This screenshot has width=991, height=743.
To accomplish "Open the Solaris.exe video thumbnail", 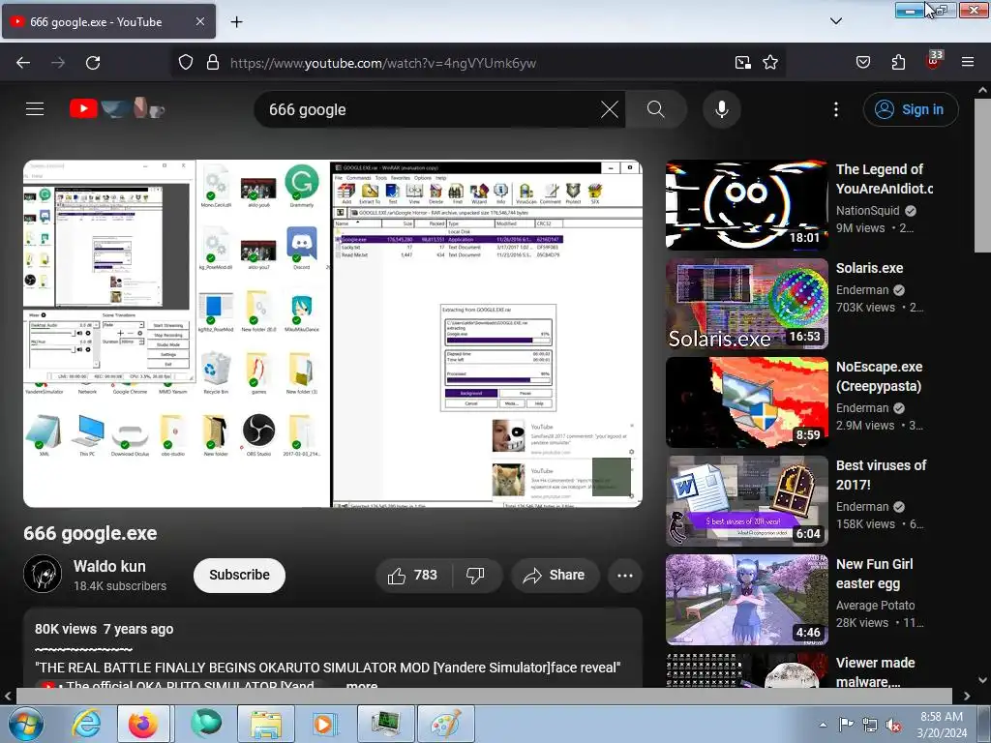I will click(746, 303).
